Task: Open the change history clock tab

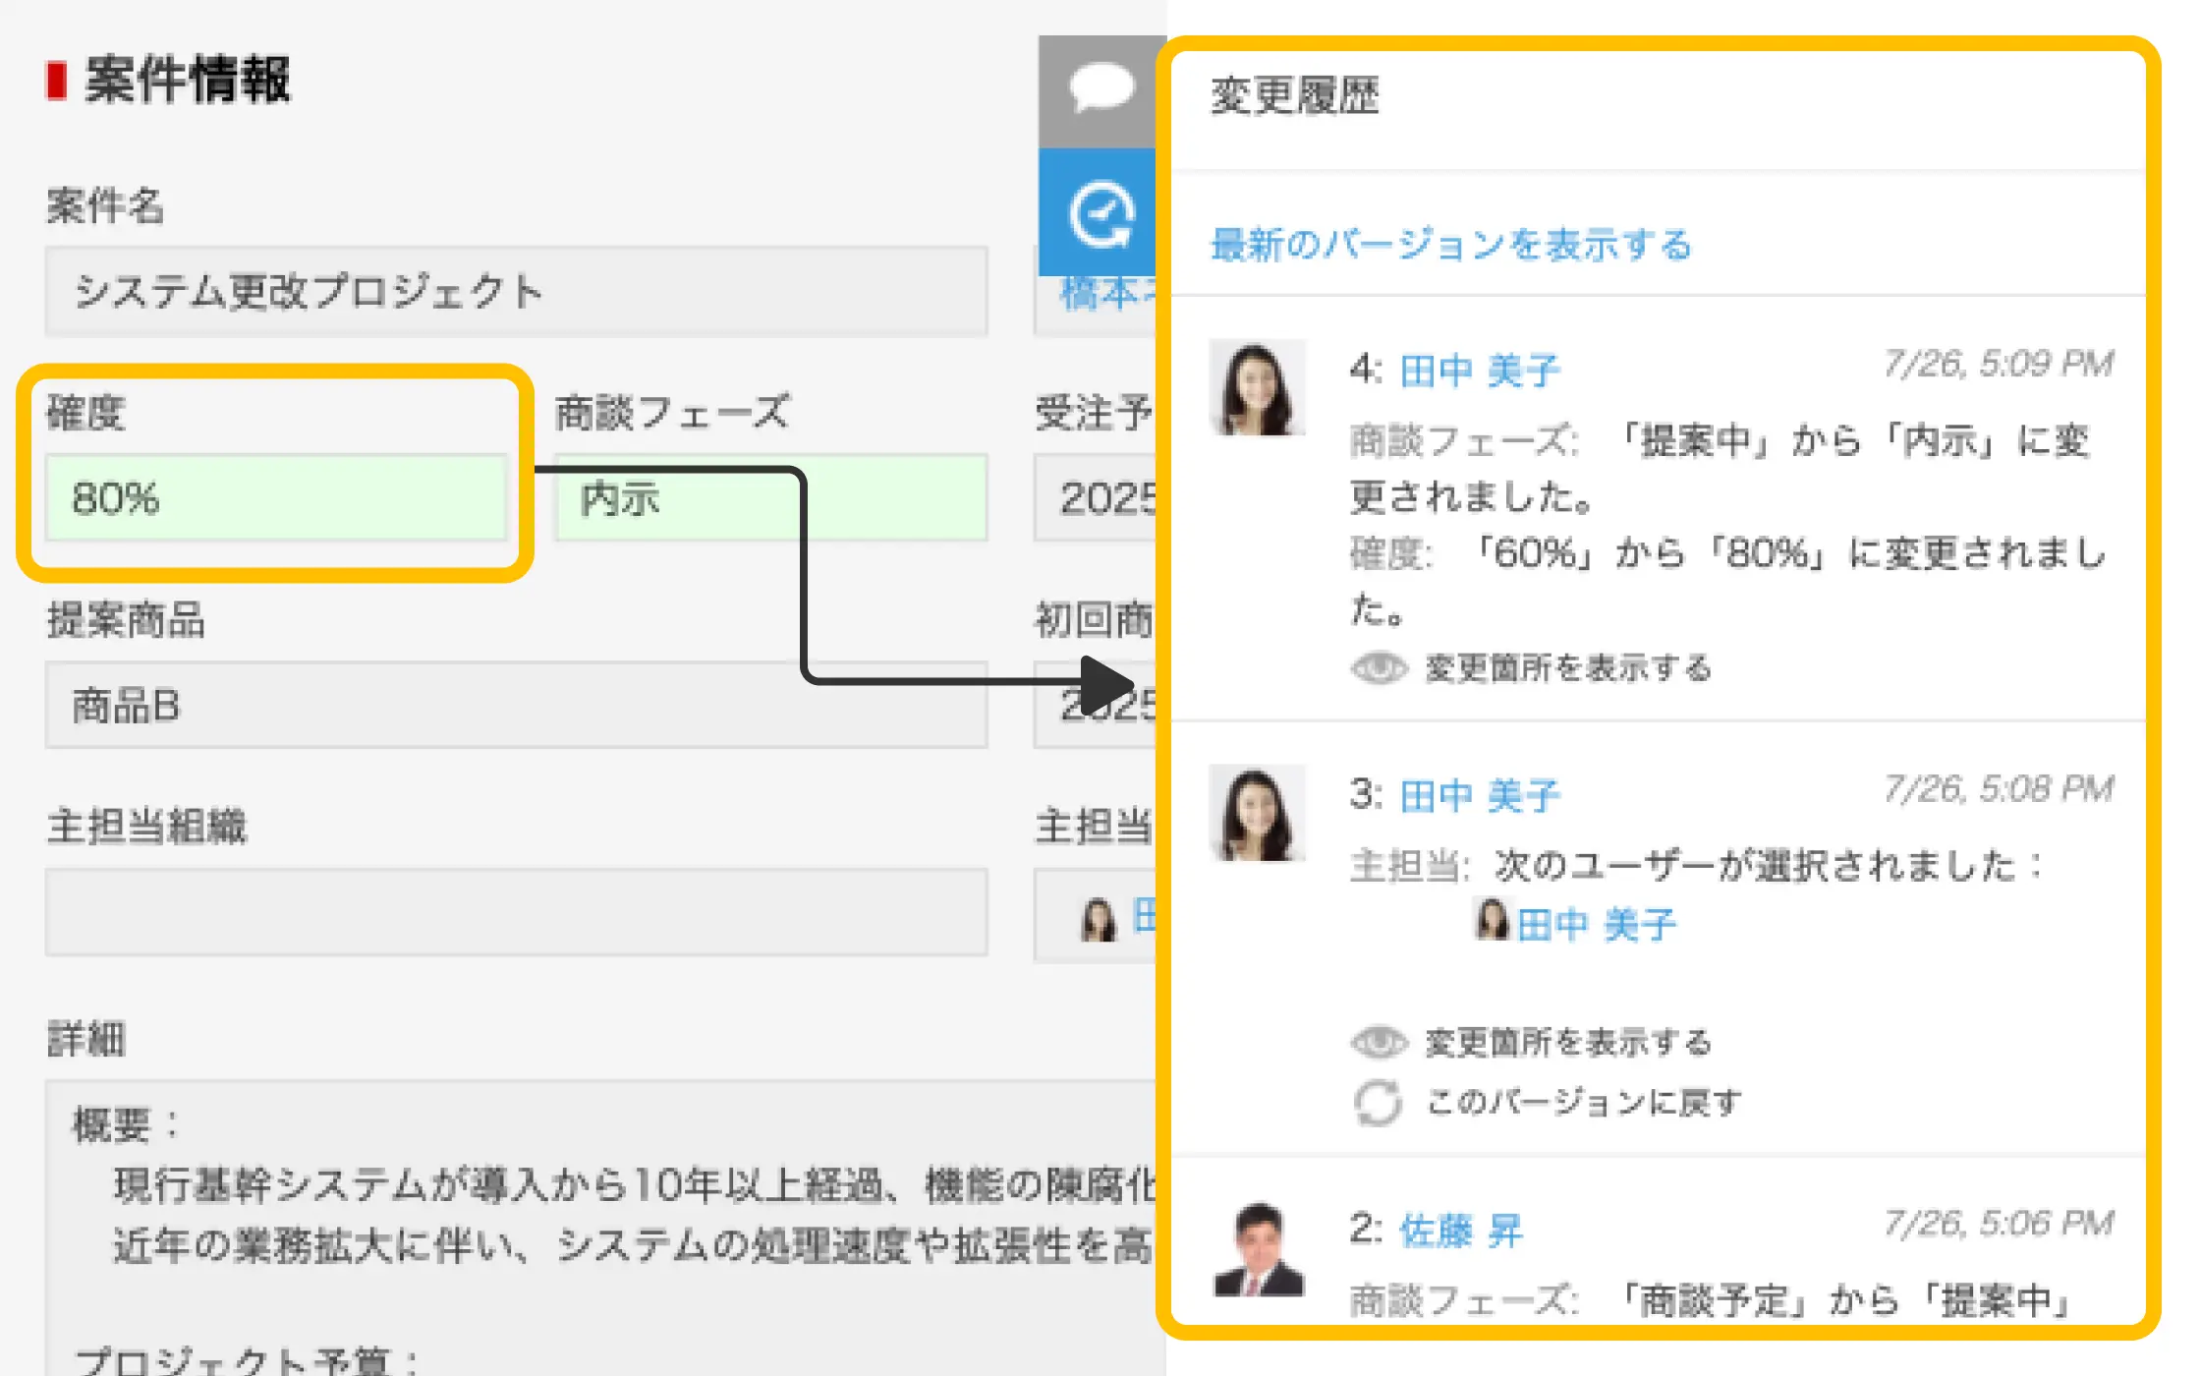Action: (1100, 213)
